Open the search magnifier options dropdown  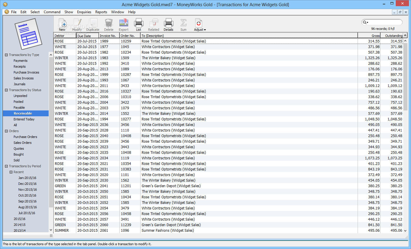click(x=365, y=22)
